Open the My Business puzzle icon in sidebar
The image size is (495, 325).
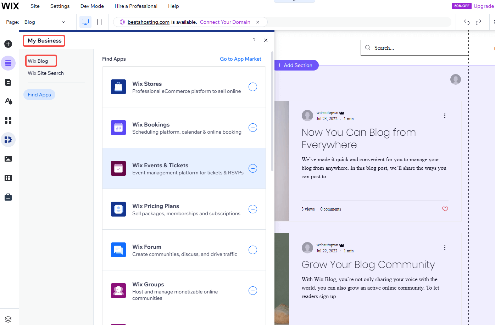8,140
